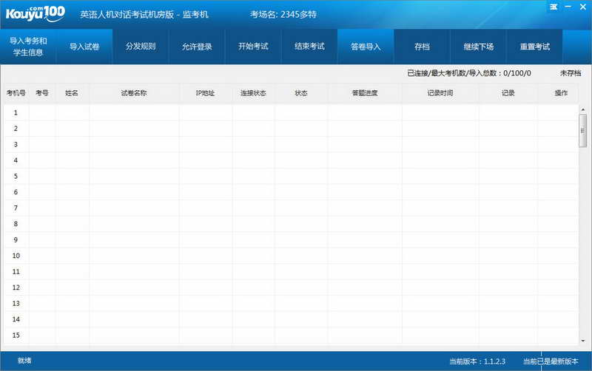This screenshot has height=371, width=592.
Task: Minimize the monitoring window
Action: [568, 7]
